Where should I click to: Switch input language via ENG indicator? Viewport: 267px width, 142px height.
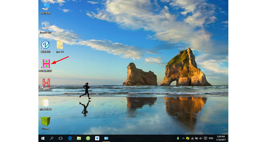pos(211,138)
